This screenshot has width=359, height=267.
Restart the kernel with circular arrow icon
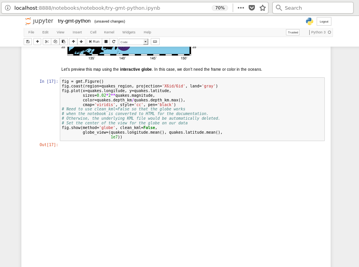tap(114, 42)
